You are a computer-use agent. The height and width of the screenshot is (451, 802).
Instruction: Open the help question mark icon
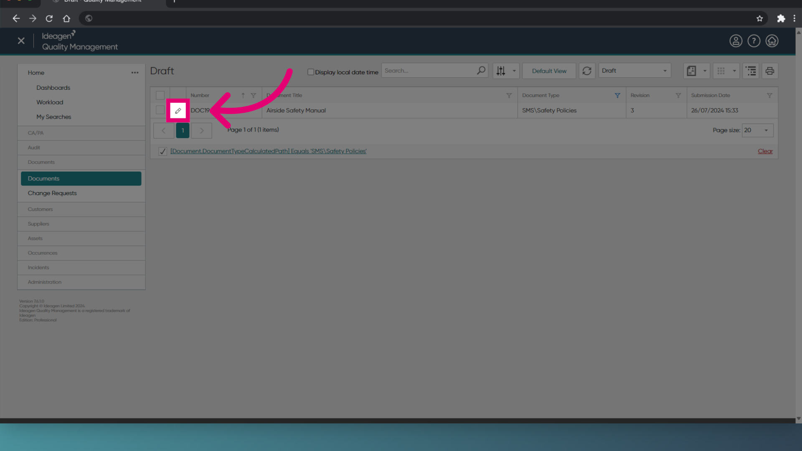click(x=754, y=41)
